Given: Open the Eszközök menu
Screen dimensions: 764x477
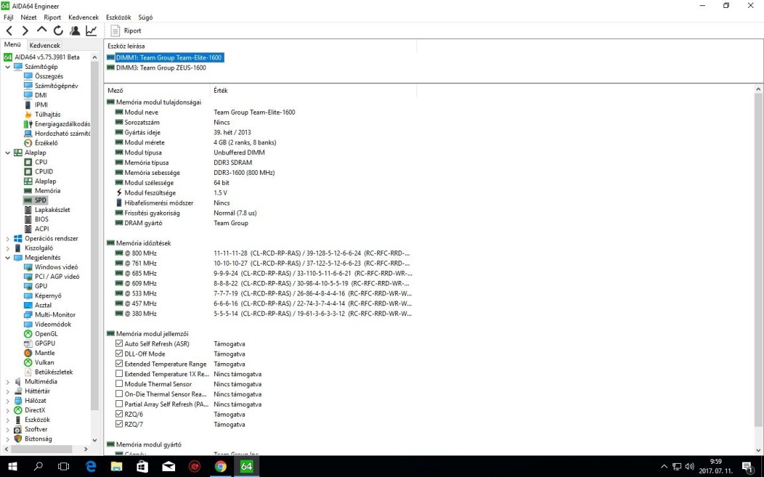Looking at the screenshot, I should [x=119, y=17].
